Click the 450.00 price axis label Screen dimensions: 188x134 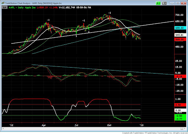(179, 47)
